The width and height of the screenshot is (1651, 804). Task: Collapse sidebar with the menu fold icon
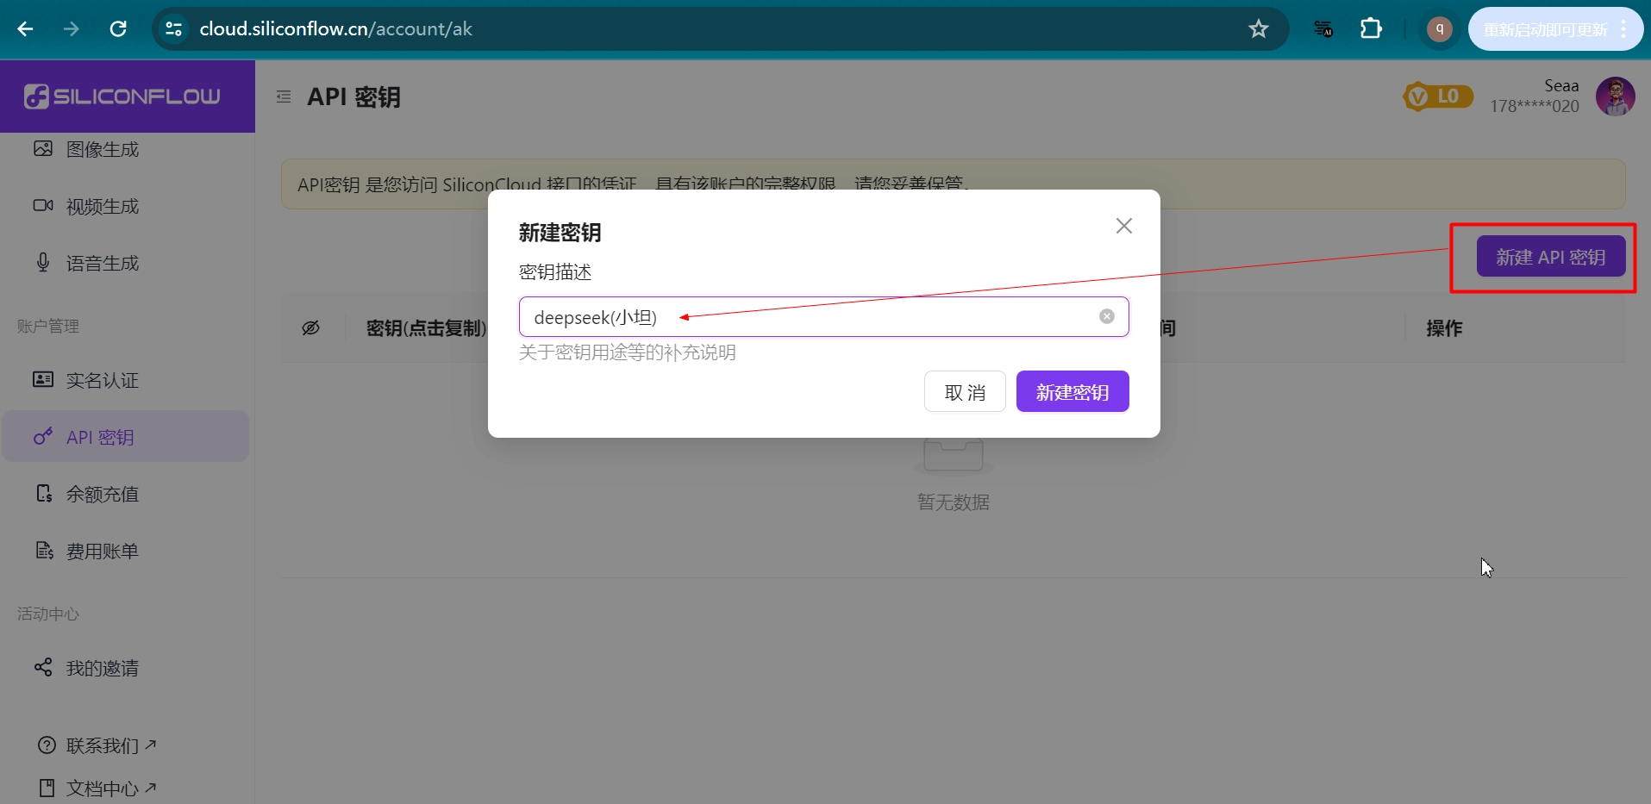[284, 97]
